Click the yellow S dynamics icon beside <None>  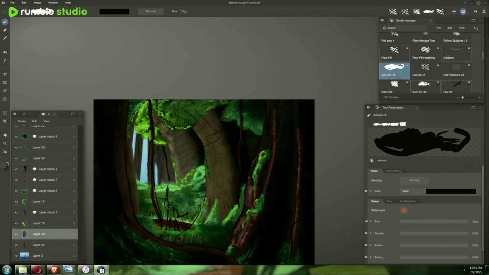point(372,160)
